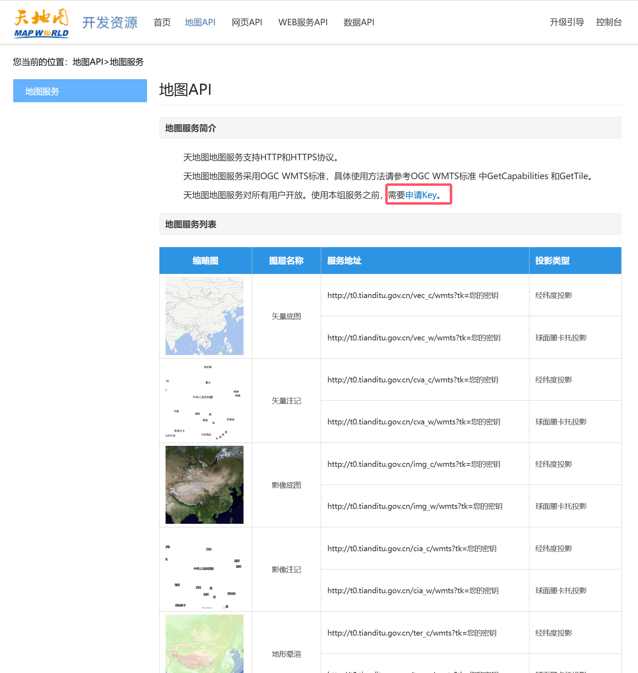Viewport: 638px width, 673px height.
Task: Click the 地形晕渲 terrain thumbnail
Action: (x=204, y=645)
